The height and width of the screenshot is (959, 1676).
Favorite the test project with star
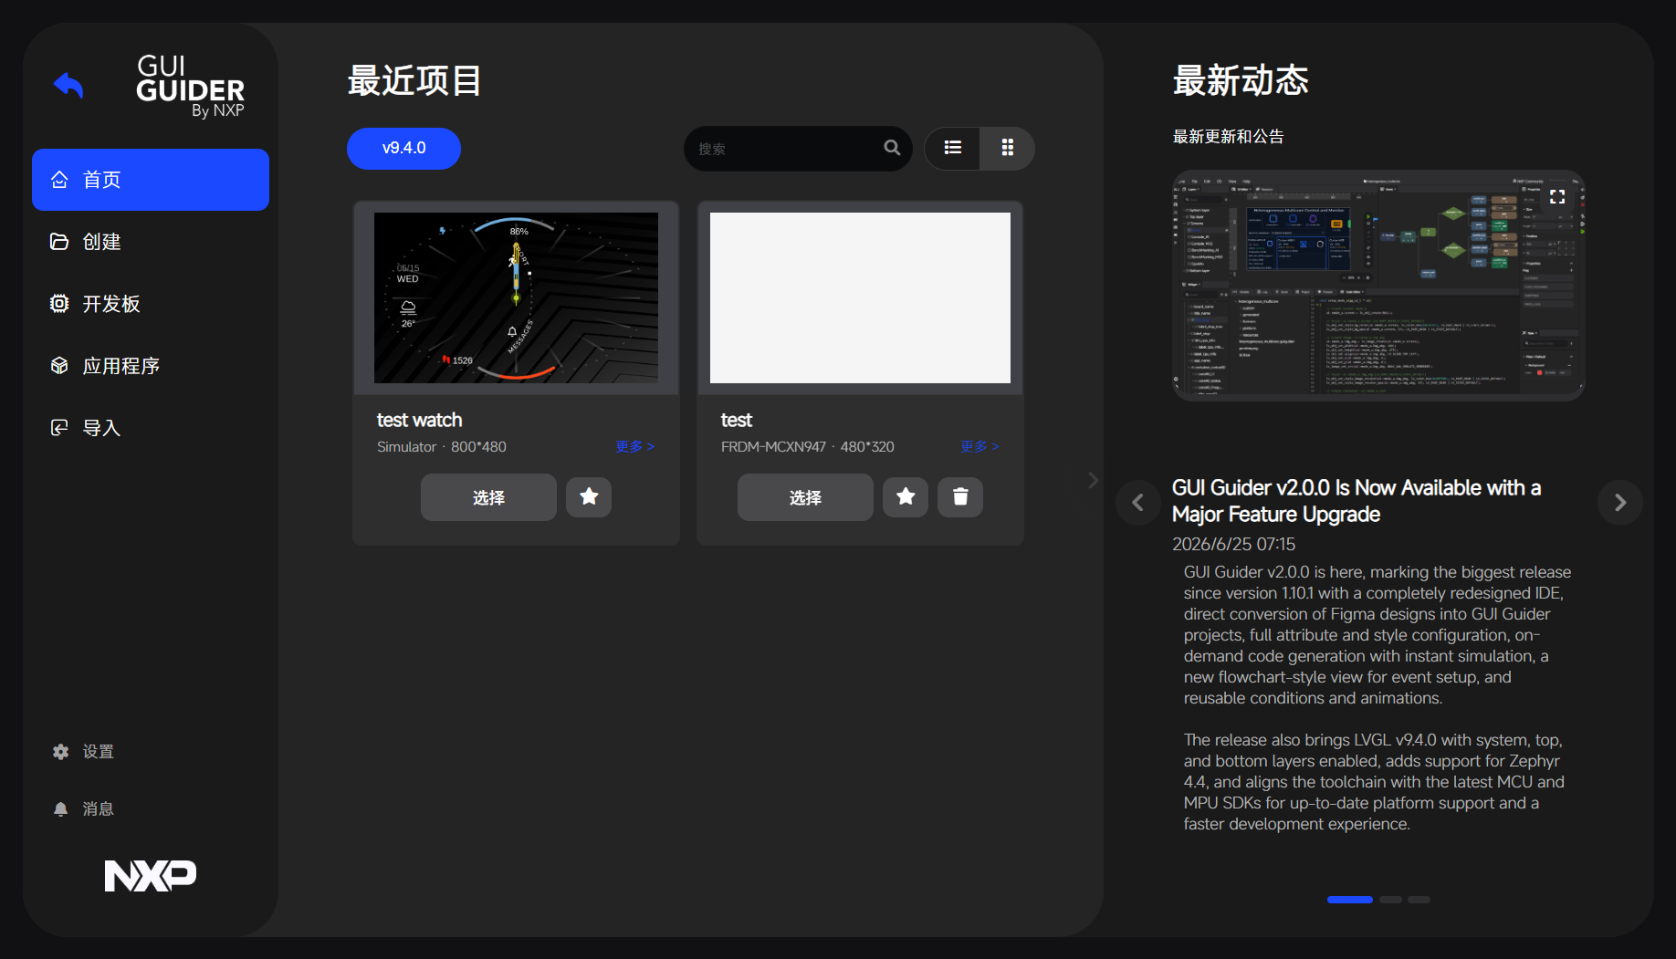(x=906, y=496)
